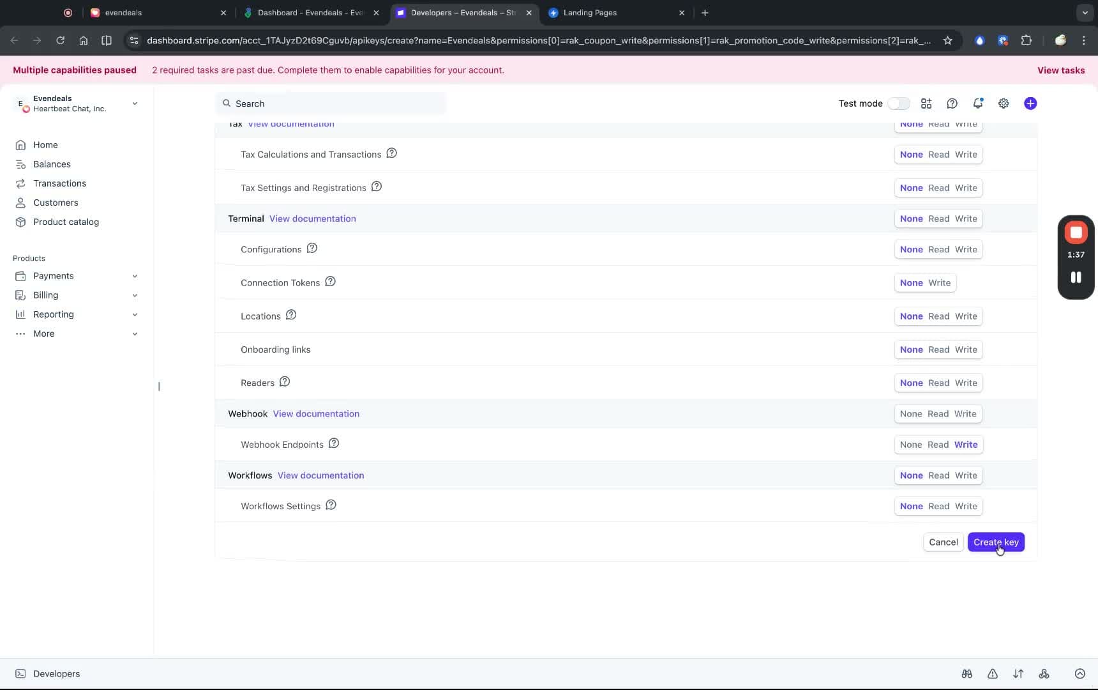This screenshot has width=1098, height=690.
Task: Open View documentation link for Webhook
Action: tap(317, 413)
